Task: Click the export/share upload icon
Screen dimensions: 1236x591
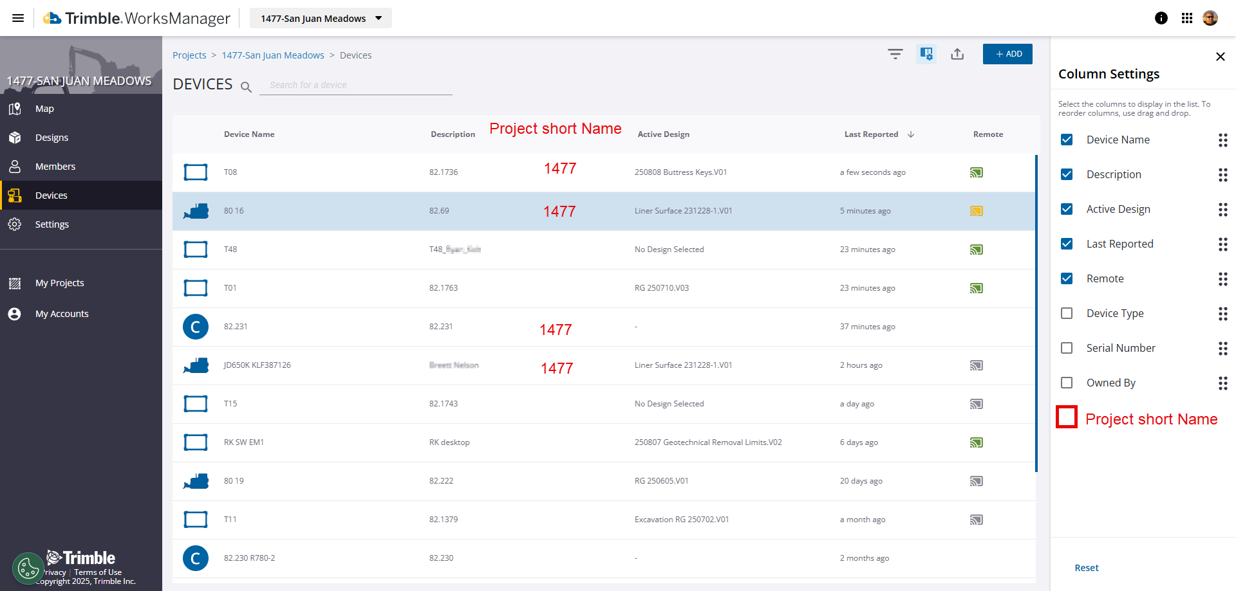Action: [957, 54]
